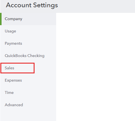Click the Account Settings page heading

[x=32, y=5]
